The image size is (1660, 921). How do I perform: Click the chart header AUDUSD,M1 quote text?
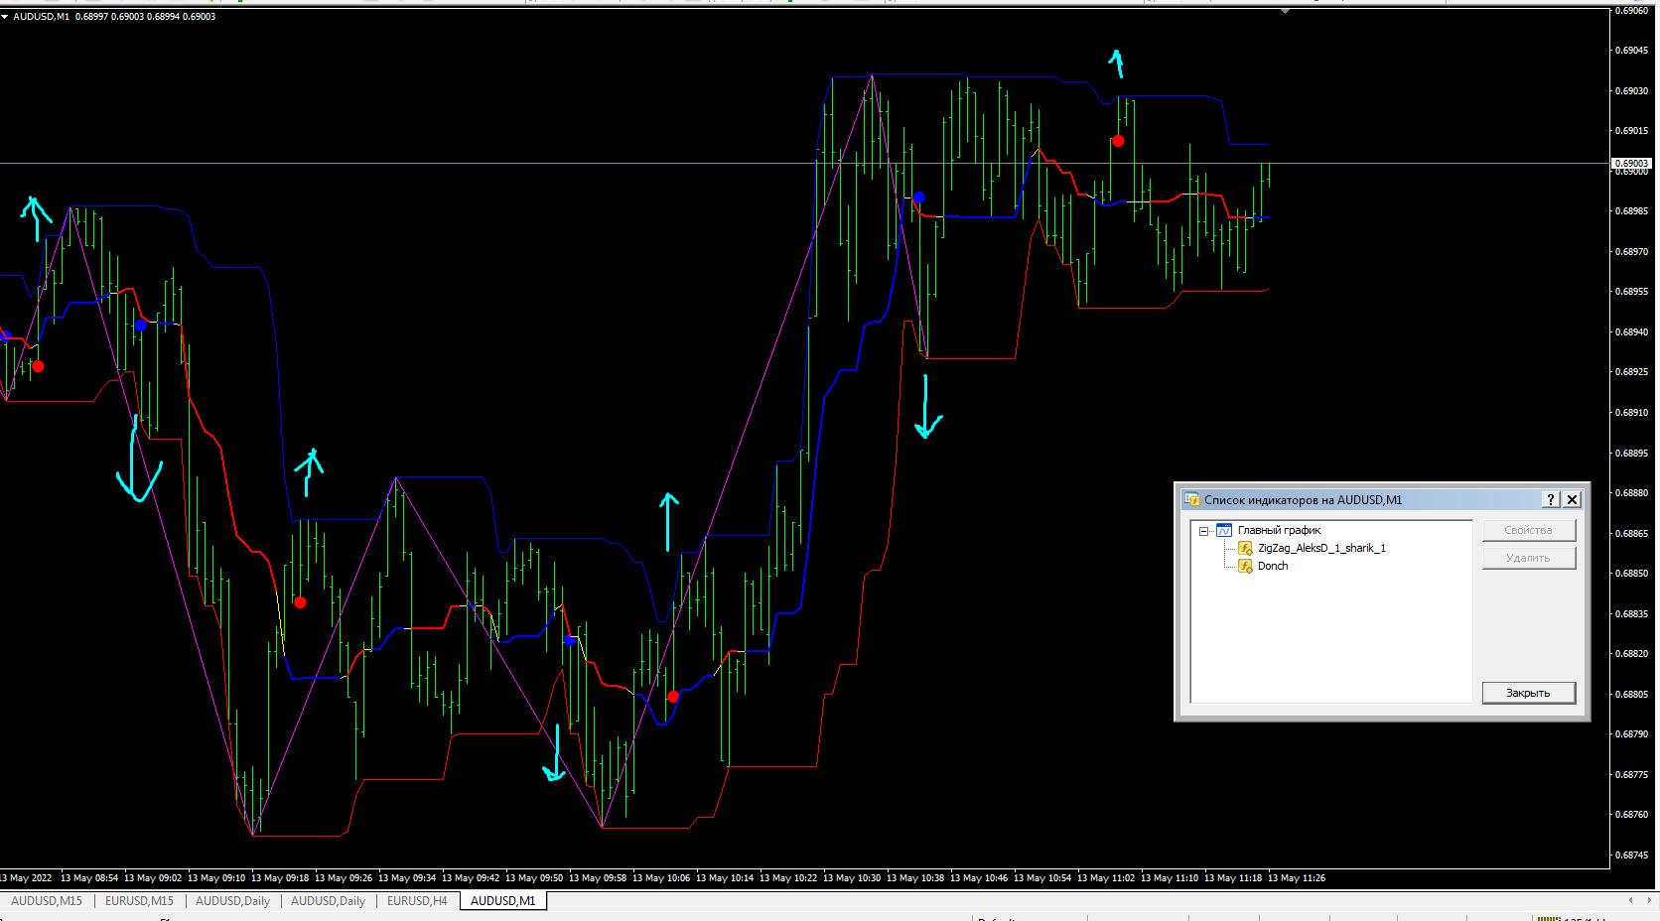tap(114, 17)
